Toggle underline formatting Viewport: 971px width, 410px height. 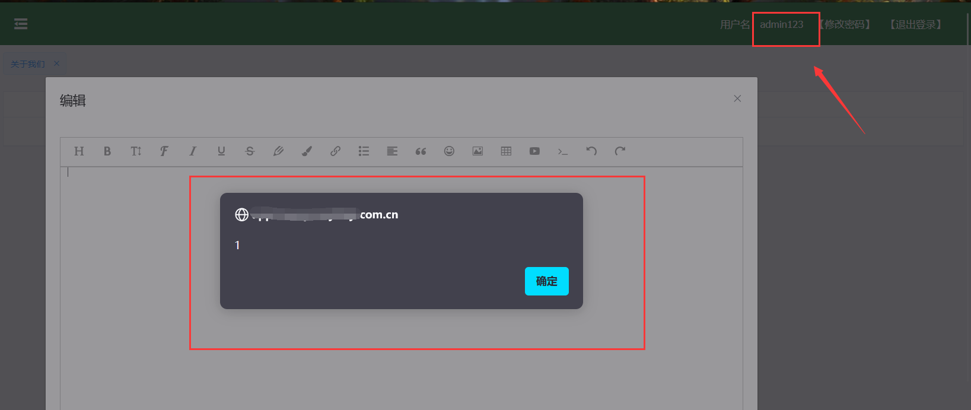pyautogui.click(x=221, y=151)
